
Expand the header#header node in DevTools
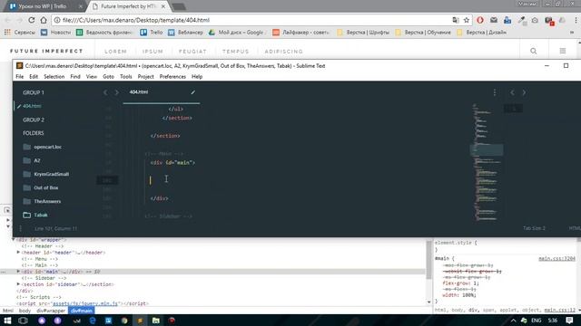pos(18,252)
